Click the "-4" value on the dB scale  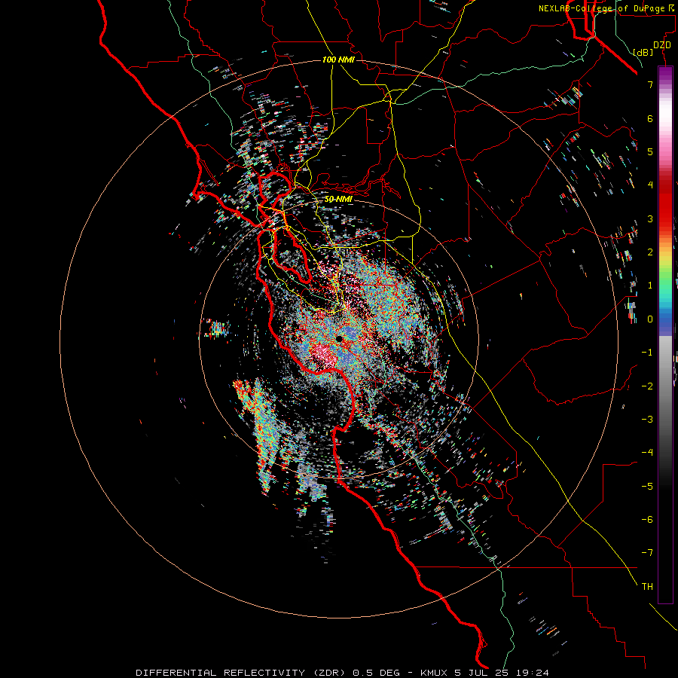[x=647, y=453]
